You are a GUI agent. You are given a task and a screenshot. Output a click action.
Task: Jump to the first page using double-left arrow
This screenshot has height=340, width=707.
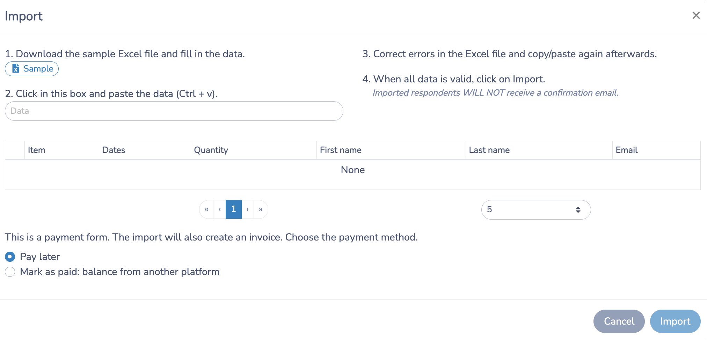click(206, 209)
